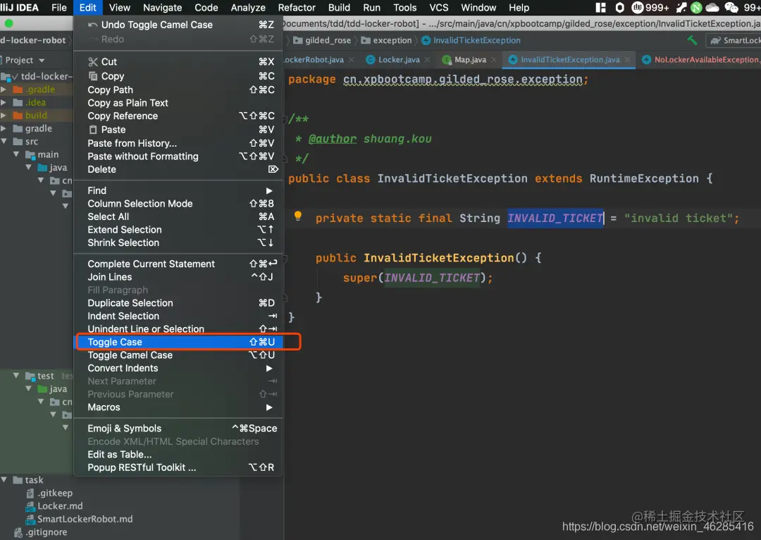Click the gilded_rose folder breadcrumb icon
Screen dimensions: 761x540
pos(298,40)
